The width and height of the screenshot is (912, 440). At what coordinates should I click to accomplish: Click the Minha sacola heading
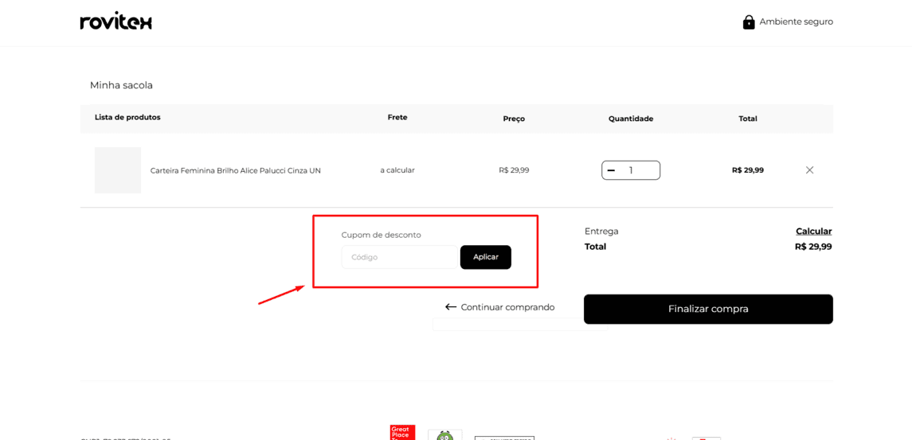[x=121, y=85]
